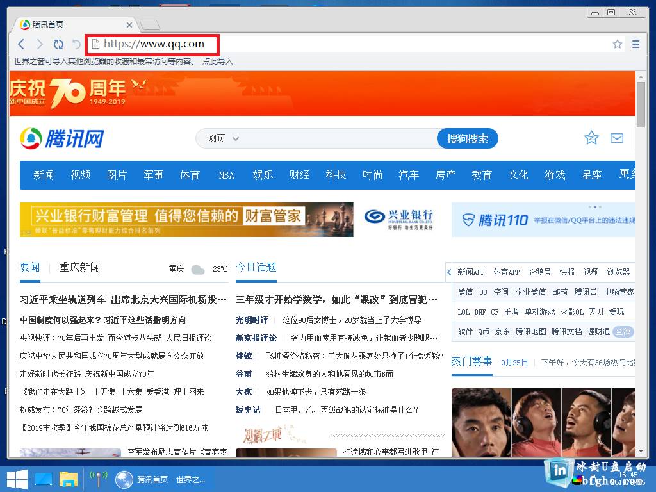The height and width of the screenshot is (492, 656).
Task: Open the browser hamburger menu
Action: point(635,44)
